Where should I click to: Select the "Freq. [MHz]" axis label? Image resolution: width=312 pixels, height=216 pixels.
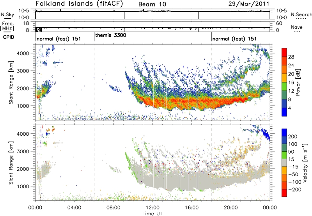[x=7, y=26]
